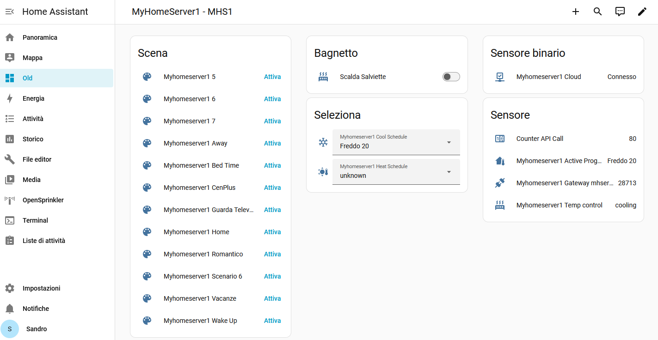The height and width of the screenshot is (340, 658).
Task: Click the palette icon for Myhomeserver1 Home
Action: pyautogui.click(x=147, y=232)
